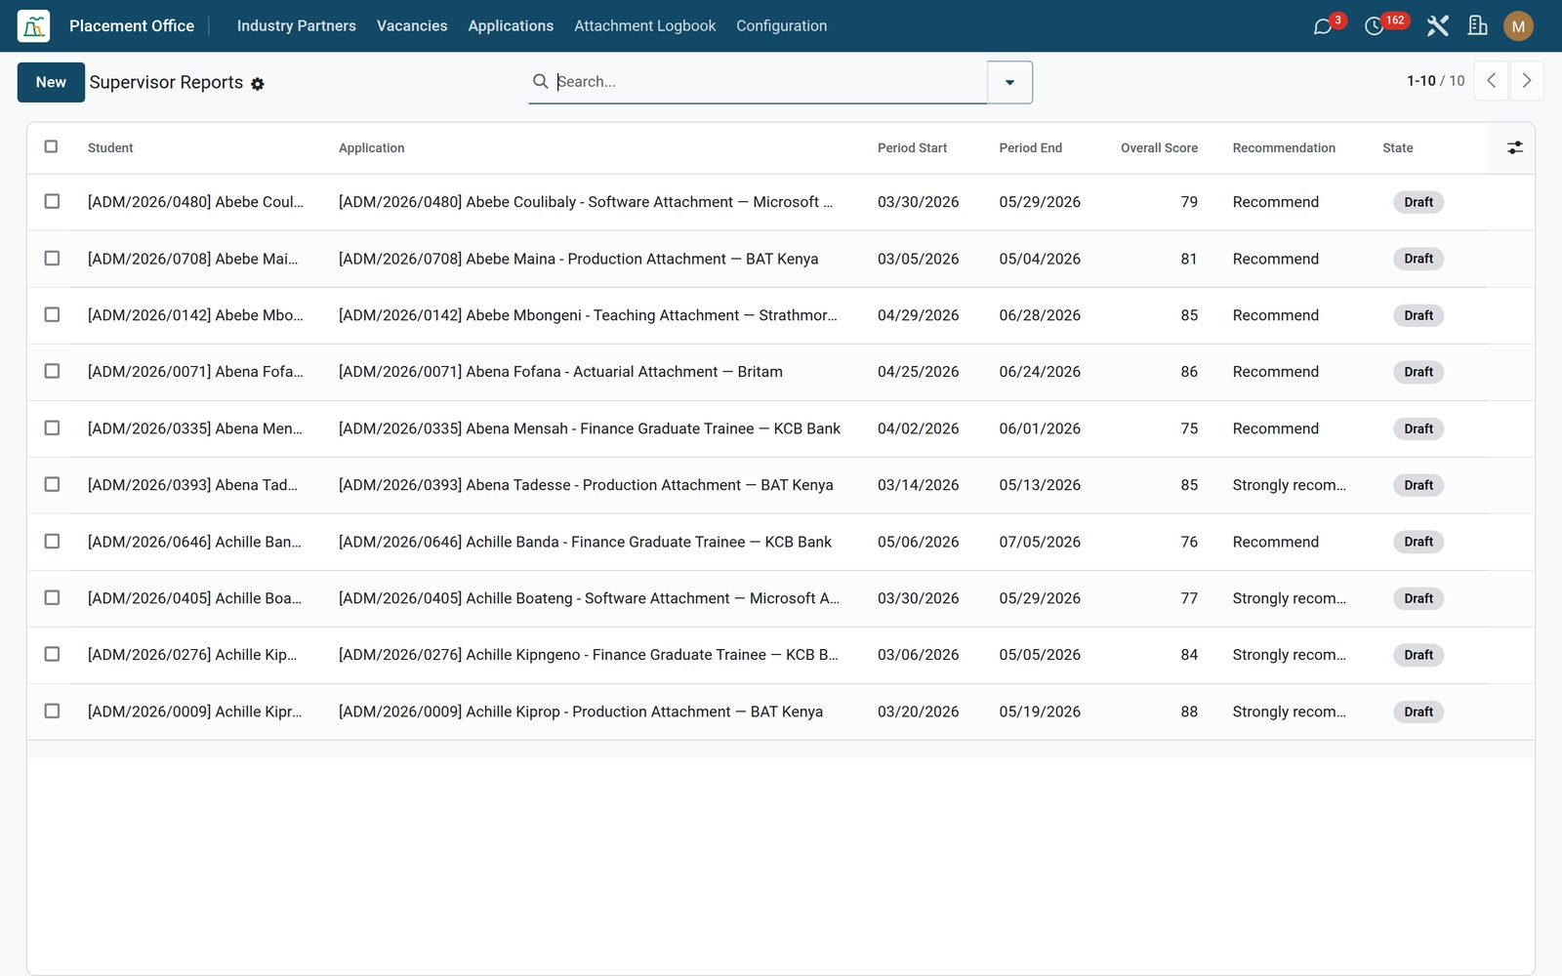The height and width of the screenshot is (976, 1562).
Task: Open the developer tools wrench icon
Action: tap(1437, 26)
